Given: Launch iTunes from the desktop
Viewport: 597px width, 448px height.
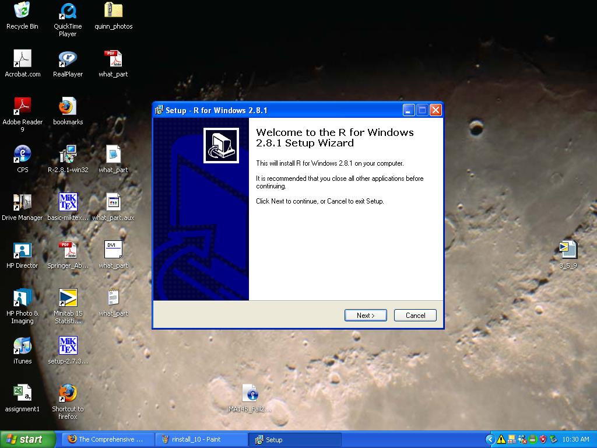Looking at the screenshot, I should (22, 348).
